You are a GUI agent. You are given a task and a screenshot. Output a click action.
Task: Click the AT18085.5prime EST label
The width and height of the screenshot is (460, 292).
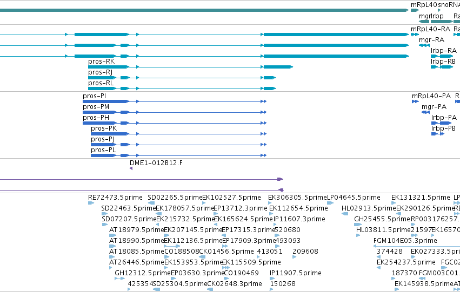[136, 252]
